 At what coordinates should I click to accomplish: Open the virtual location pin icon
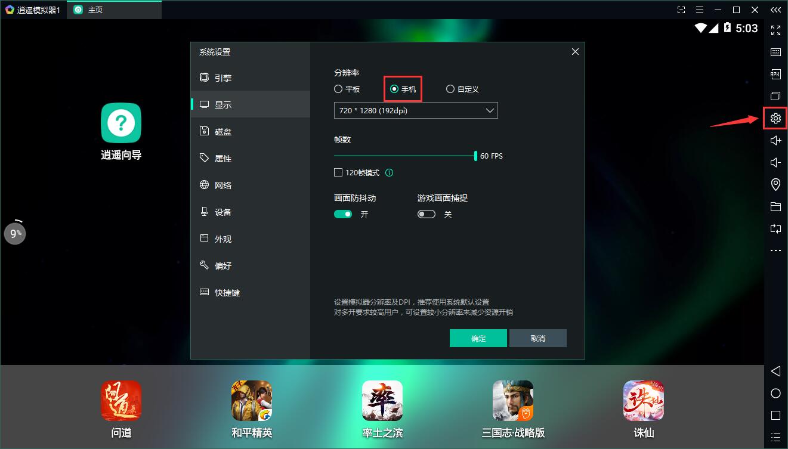coord(775,184)
